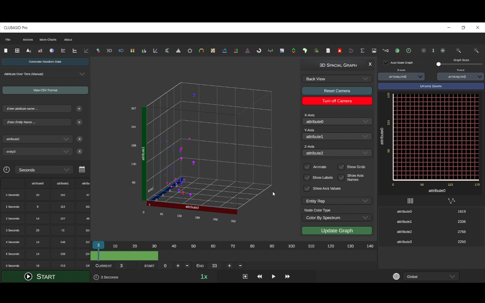The width and height of the screenshot is (485, 303).
Task: Expand the Entity Rep dropdown
Action: (337, 201)
